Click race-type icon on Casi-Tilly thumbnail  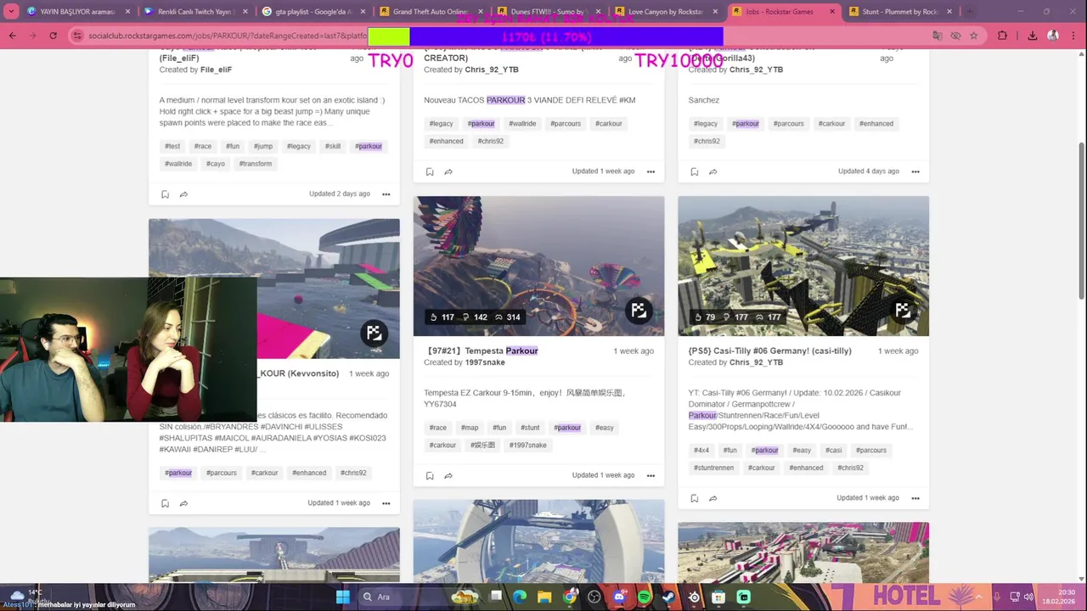click(903, 311)
